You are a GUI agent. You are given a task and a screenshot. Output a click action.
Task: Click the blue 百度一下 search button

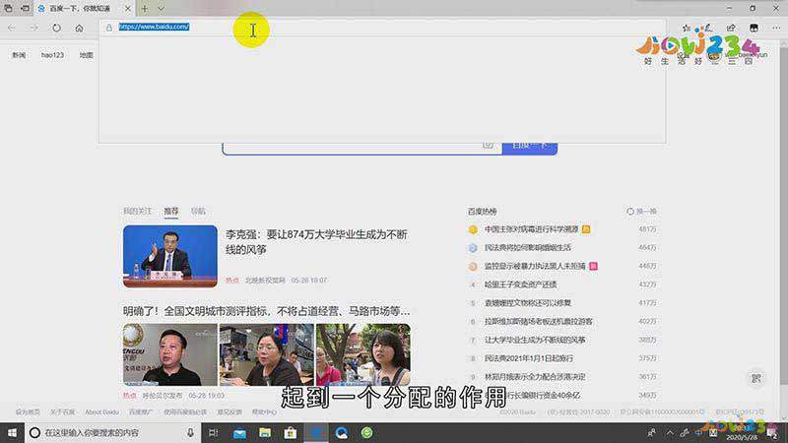tap(530, 147)
